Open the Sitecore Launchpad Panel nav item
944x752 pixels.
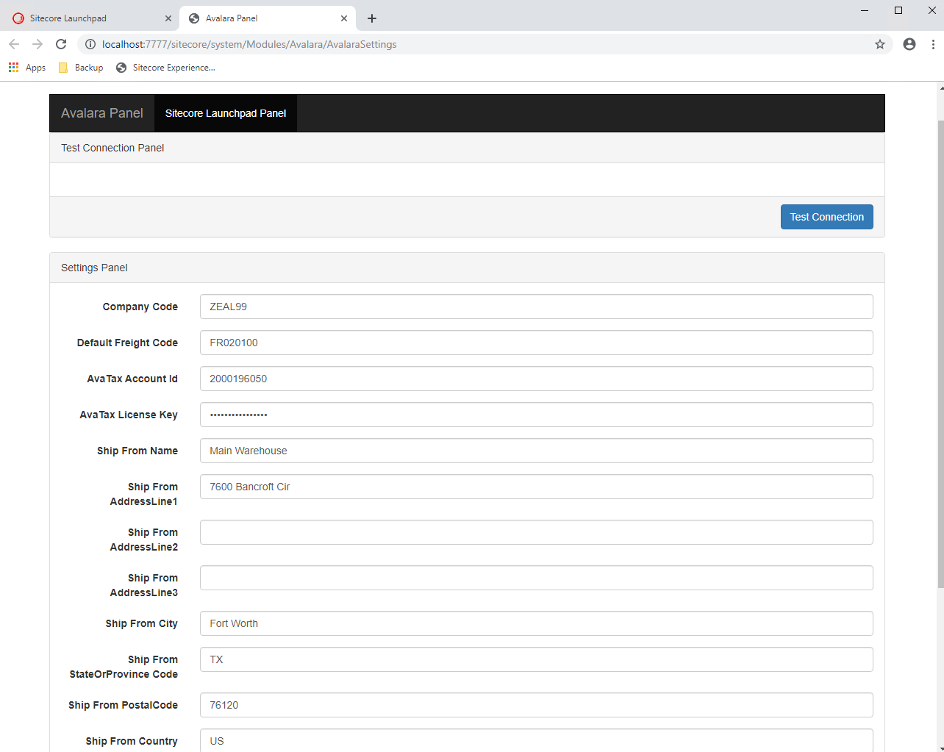pyautogui.click(x=226, y=113)
